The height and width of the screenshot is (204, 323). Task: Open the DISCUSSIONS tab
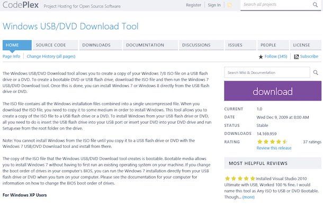click(201, 45)
